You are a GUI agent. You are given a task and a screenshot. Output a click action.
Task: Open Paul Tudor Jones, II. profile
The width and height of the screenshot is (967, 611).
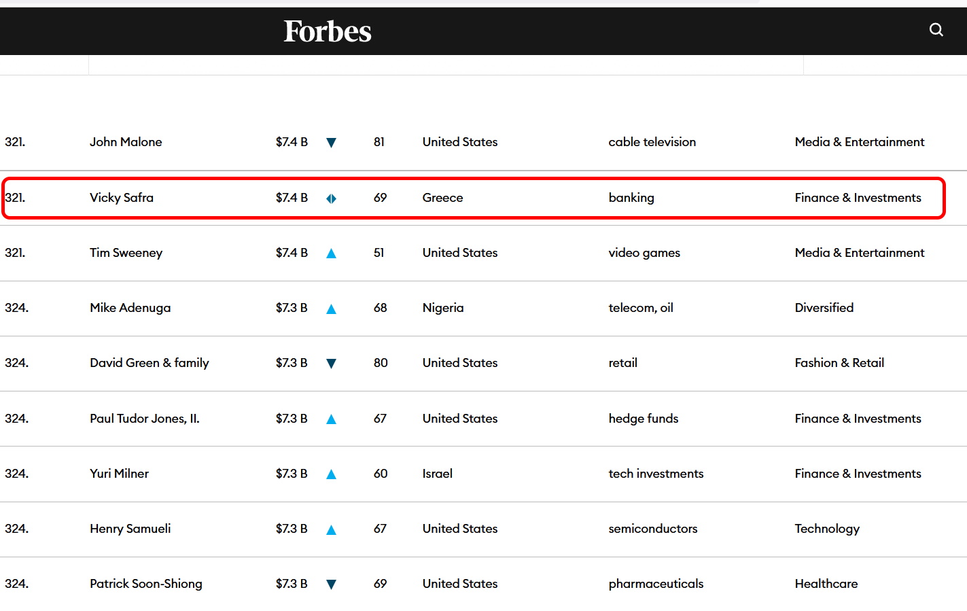point(145,419)
